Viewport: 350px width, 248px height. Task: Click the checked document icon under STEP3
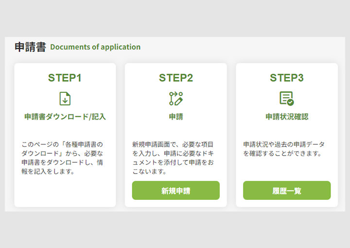[286, 98]
